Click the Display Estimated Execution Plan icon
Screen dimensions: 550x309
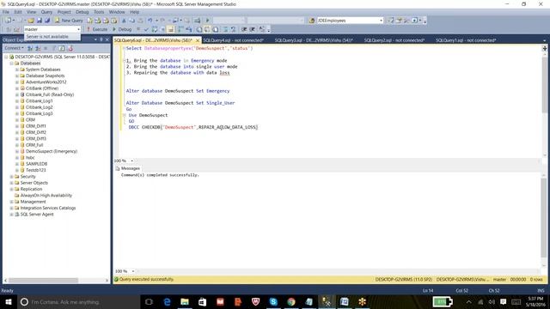coord(155,29)
